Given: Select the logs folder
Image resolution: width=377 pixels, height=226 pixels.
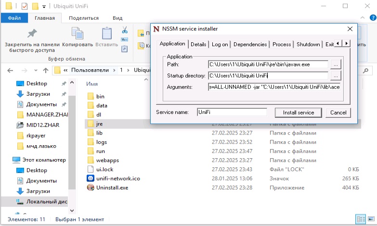Looking at the screenshot, I should point(102,142).
